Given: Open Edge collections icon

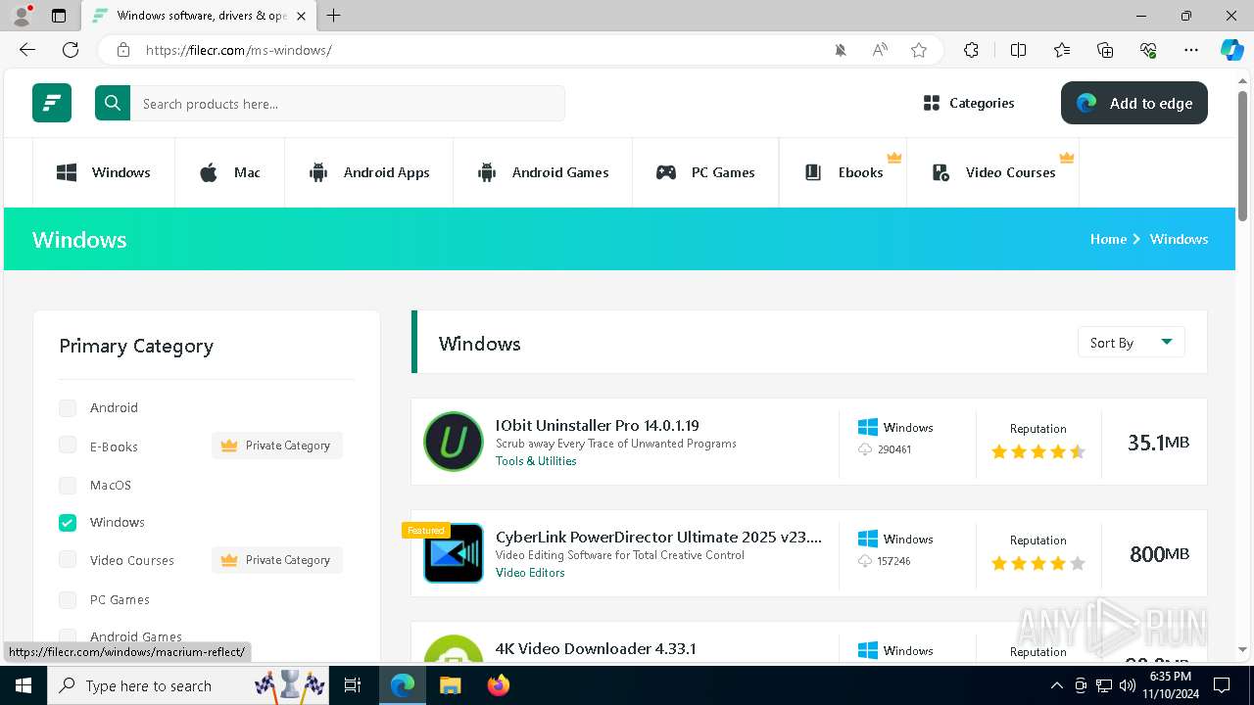Looking at the screenshot, I should pyautogui.click(x=1105, y=50).
